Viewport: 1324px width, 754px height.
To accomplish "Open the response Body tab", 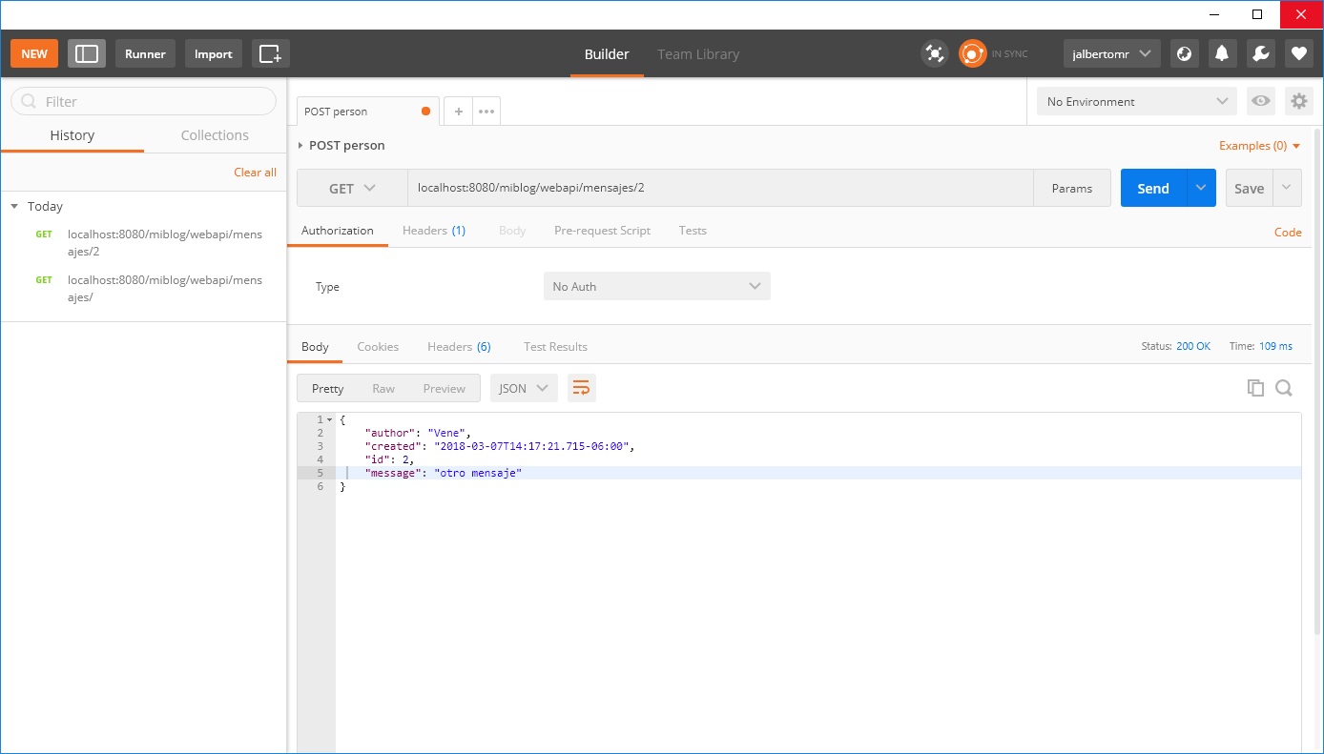I will coord(315,347).
